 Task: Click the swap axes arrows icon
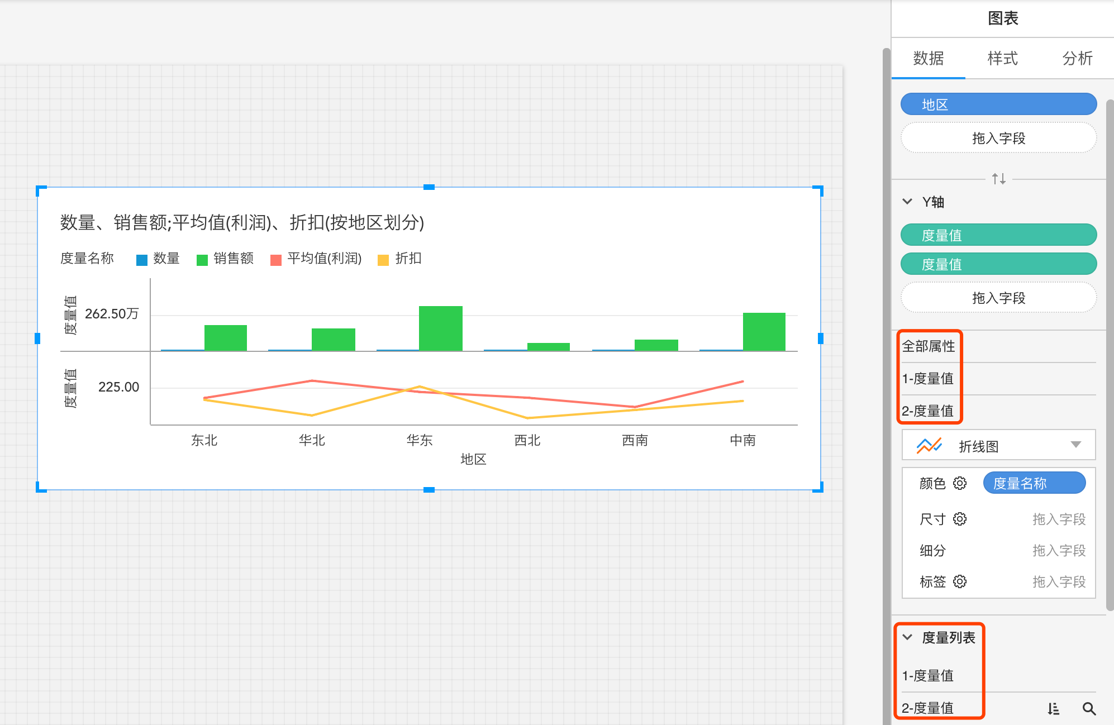[x=998, y=179]
